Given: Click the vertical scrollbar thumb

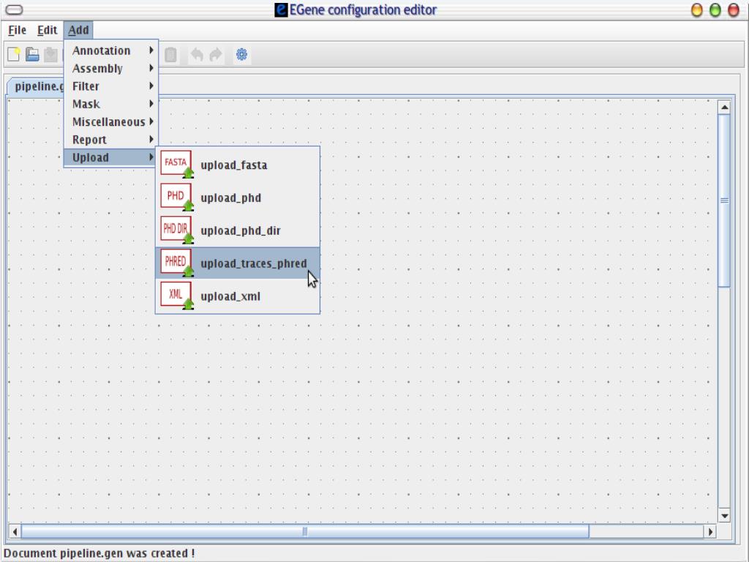Looking at the screenshot, I should 725,201.
